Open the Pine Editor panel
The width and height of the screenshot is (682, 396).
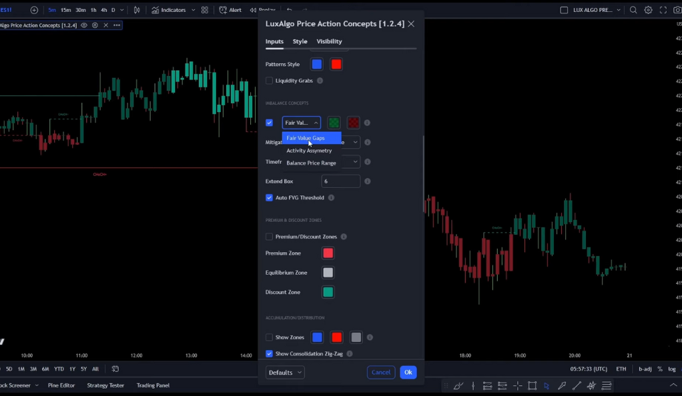click(x=61, y=385)
